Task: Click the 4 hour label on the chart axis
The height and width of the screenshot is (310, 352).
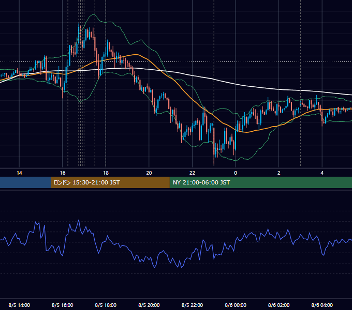Action: (x=322, y=173)
